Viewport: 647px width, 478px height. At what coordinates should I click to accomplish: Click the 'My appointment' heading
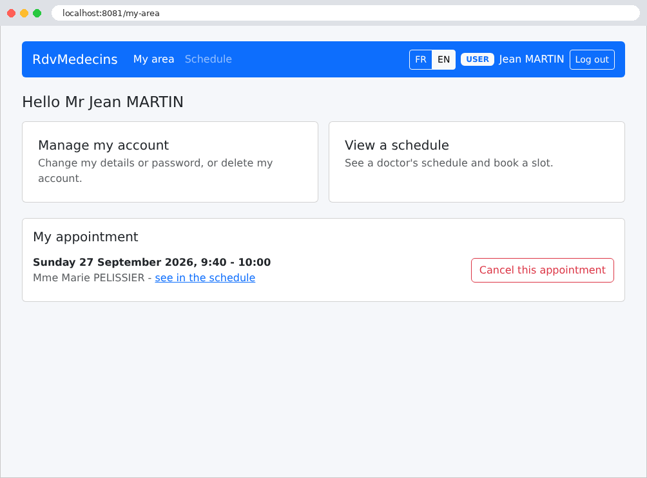(86, 237)
